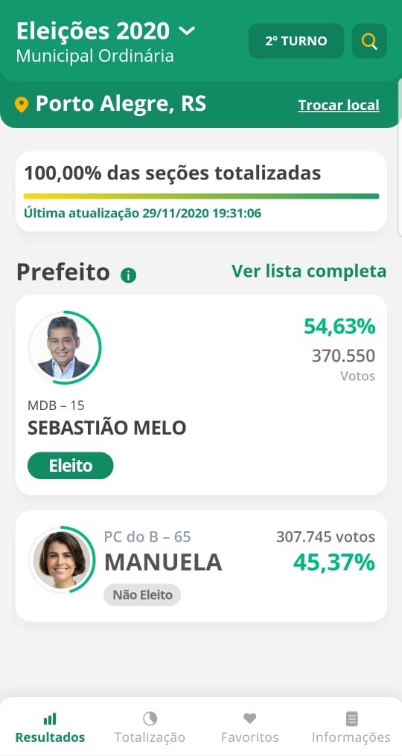Switch to the Totalização tab label
402x756 pixels.
pos(150,737)
